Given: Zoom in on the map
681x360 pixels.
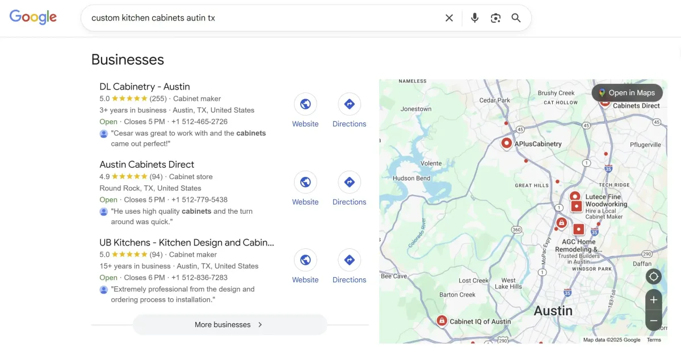Looking at the screenshot, I should pyautogui.click(x=654, y=300).
